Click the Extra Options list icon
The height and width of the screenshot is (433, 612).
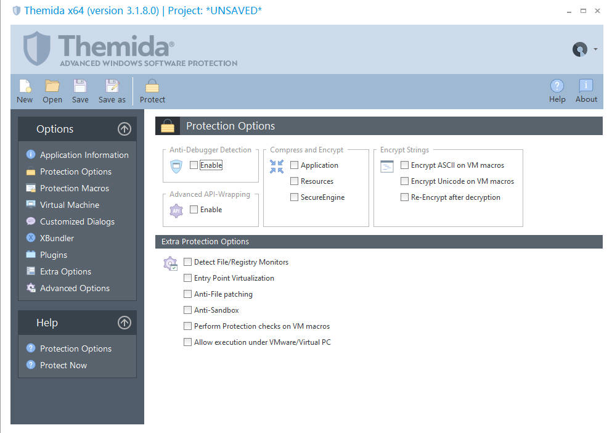click(x=31, y=271)
